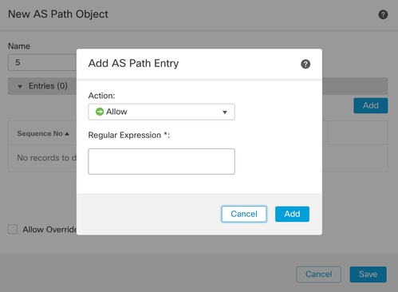398x292 pixels.
Task: Cancel the Add AS Path Entry dialog
Action: point(244,214)
